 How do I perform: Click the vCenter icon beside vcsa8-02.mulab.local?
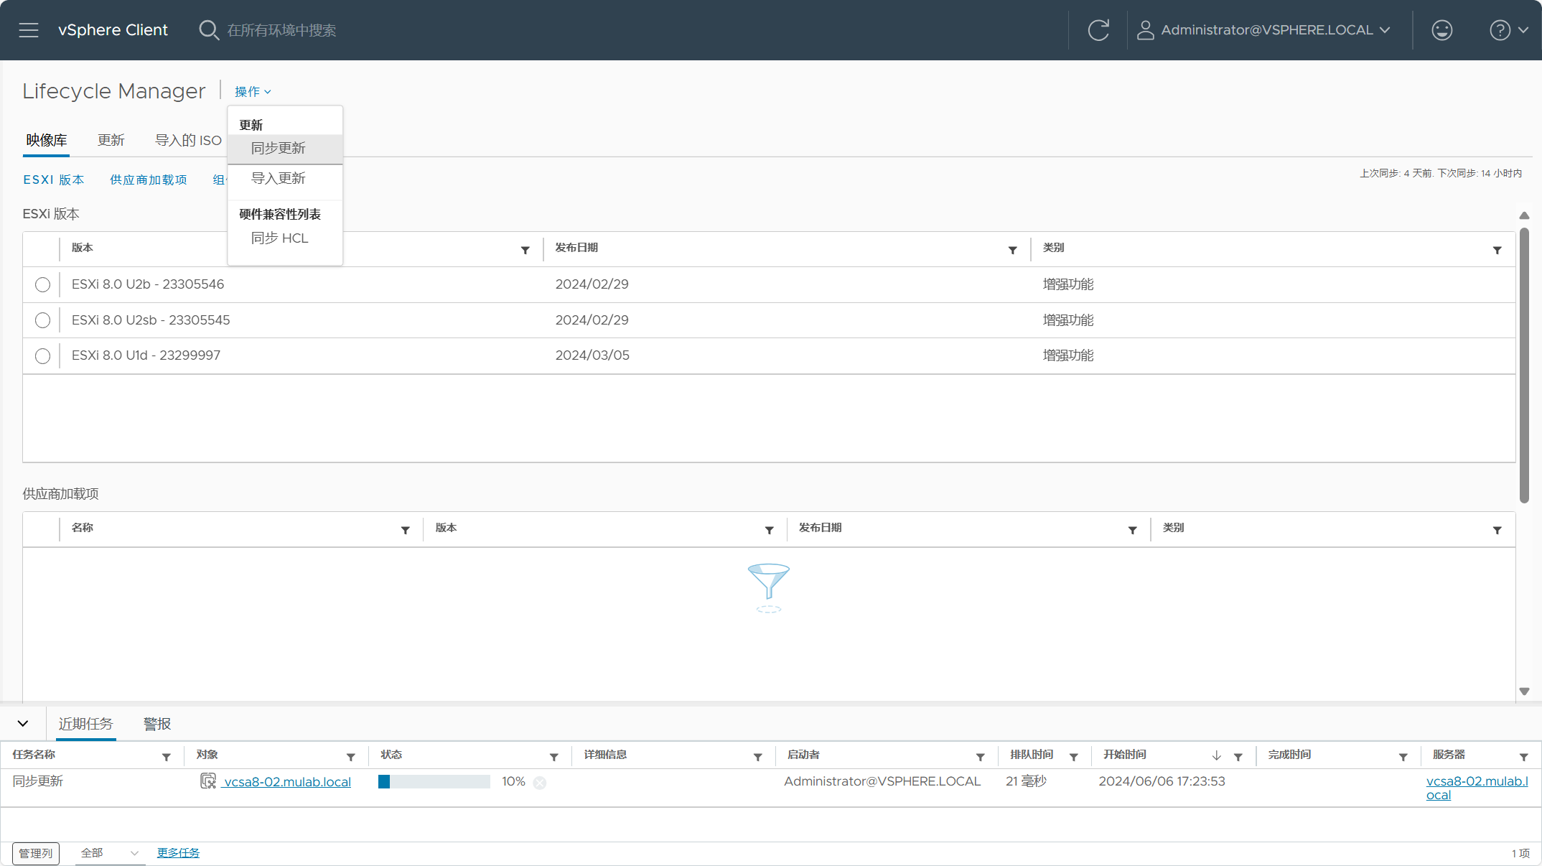point(208,781)
